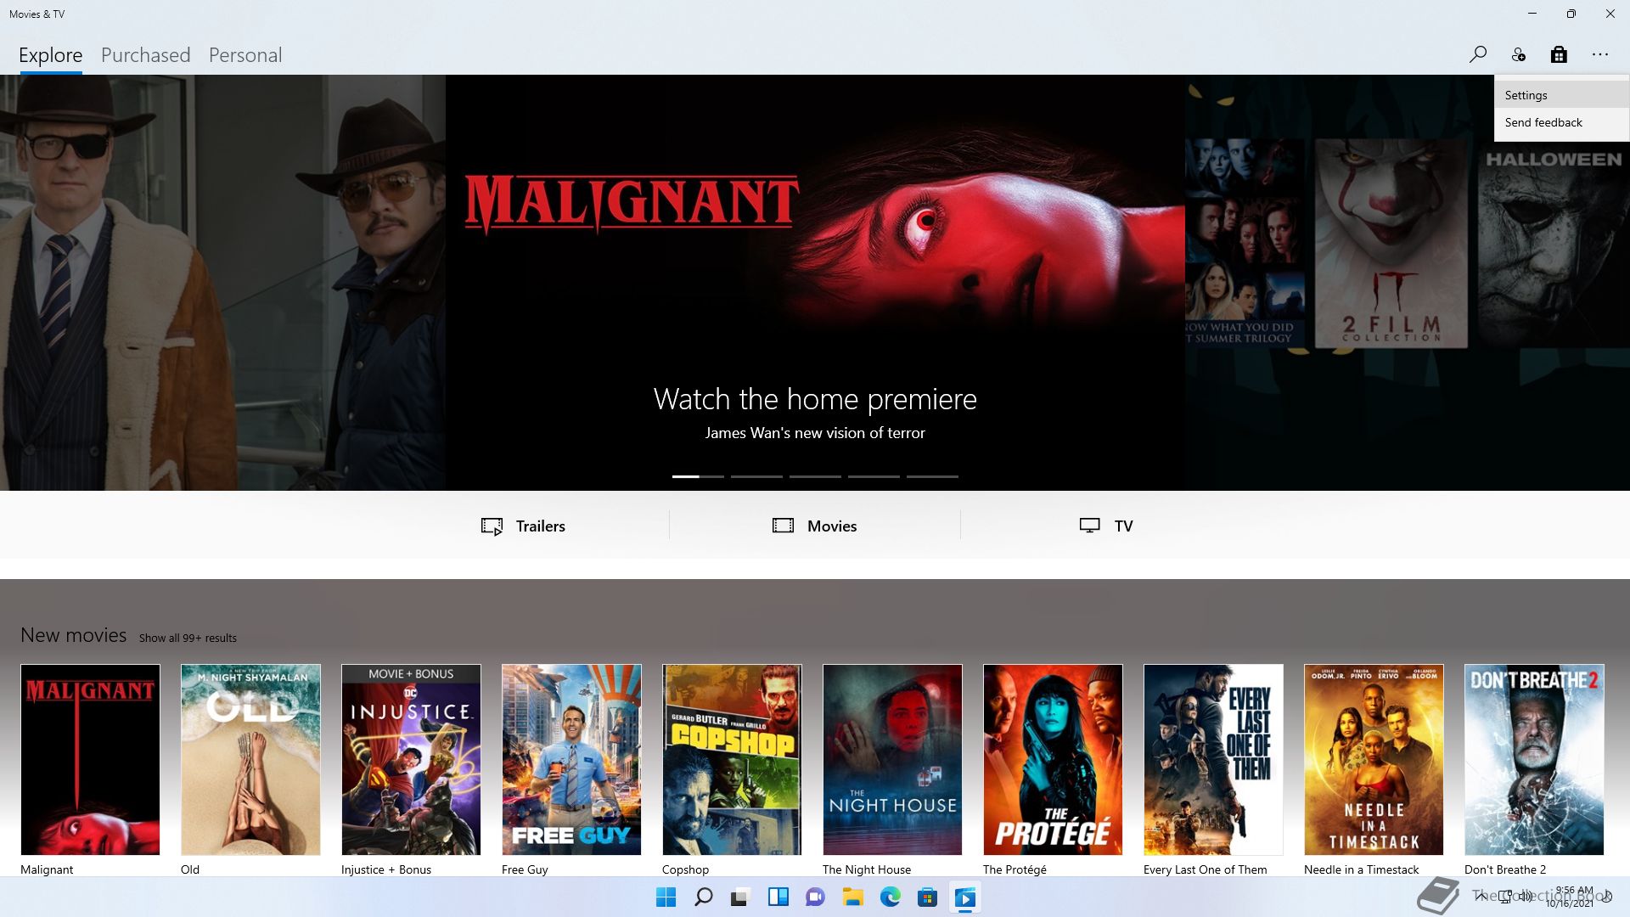This screenshot has width=1630, height=917.
Task: Open Needle in a Timestack poster
Action: (x=1374, y=760)
